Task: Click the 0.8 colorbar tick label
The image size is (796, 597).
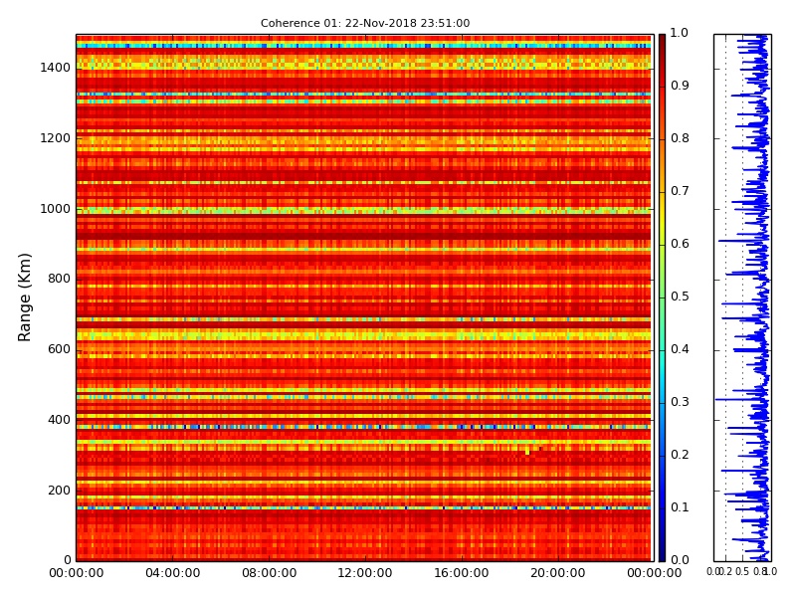Action: click(680, 138)
